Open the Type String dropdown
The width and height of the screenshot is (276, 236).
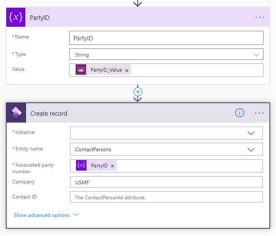tap(256, 55)
